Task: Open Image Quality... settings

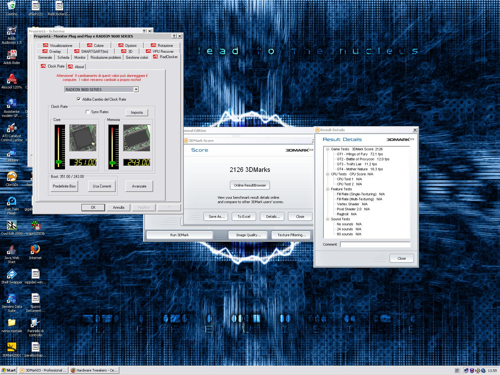Action: pyautogui.click(x=248, y=235)
